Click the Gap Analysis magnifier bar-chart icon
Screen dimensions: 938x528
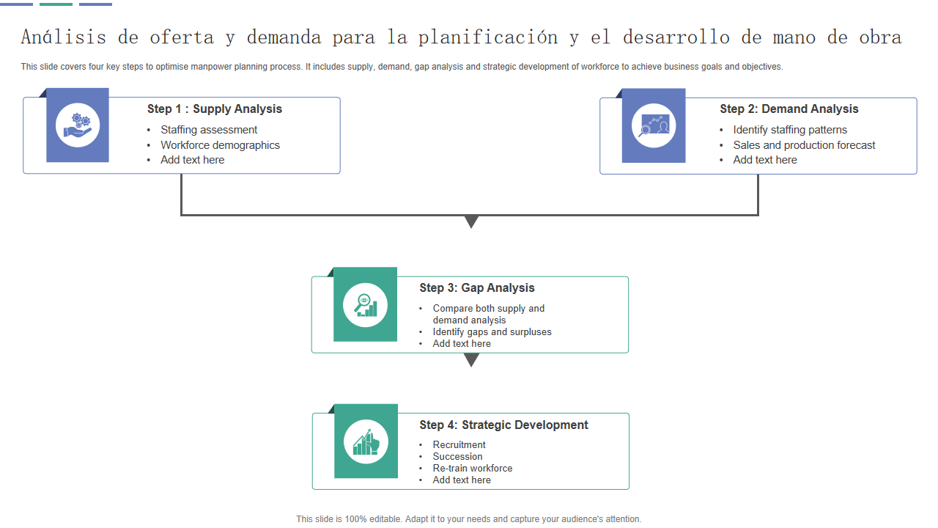(x=365, y=304)
